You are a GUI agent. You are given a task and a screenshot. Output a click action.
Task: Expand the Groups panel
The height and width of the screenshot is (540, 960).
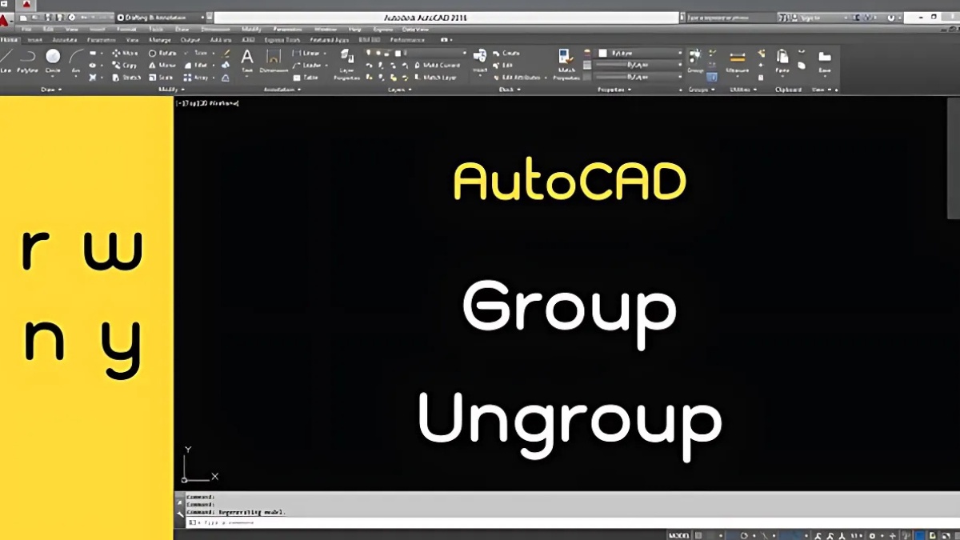click(700, 90)
